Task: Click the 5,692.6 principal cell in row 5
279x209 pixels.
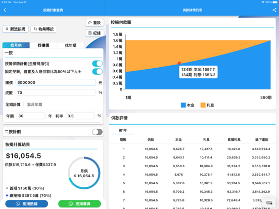Action: point(178,183)
